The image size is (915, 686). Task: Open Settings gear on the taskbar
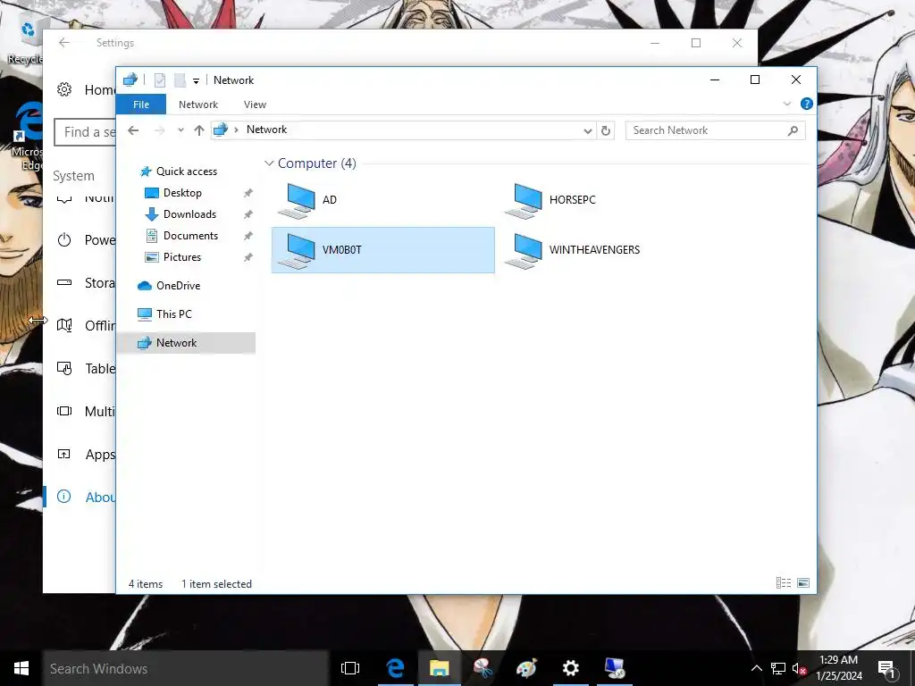tap(570, 668)
